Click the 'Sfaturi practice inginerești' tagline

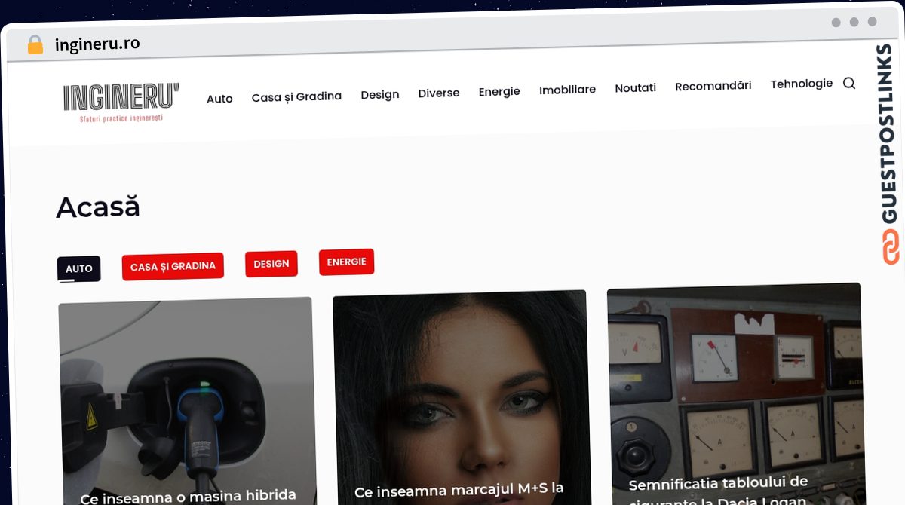[x=121, y=118]
